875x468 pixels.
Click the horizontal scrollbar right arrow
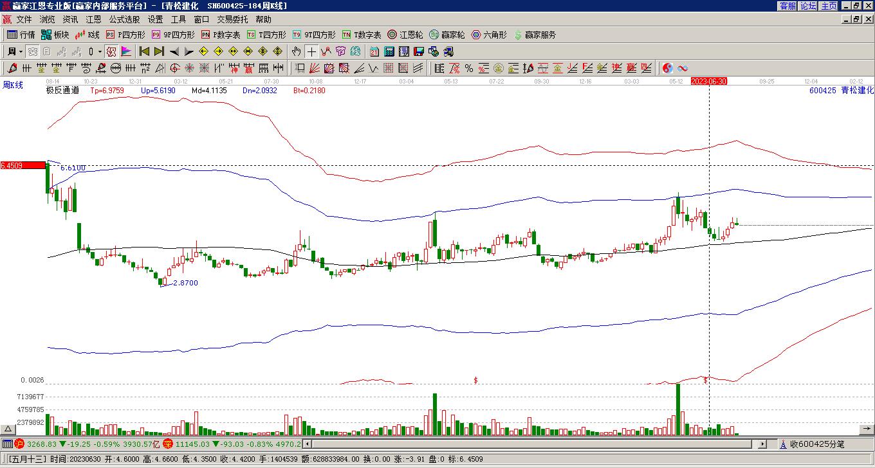(763, 444)
